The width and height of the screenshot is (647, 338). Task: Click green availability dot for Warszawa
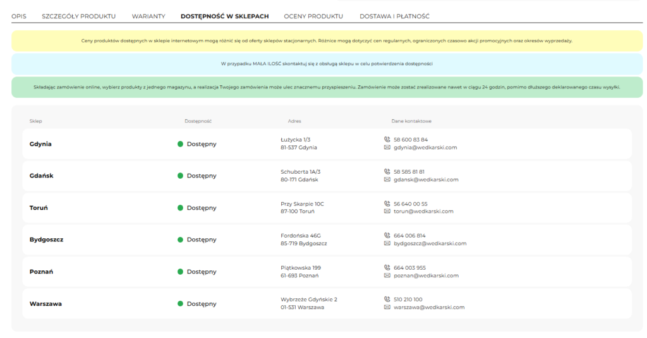pos(180,304)
